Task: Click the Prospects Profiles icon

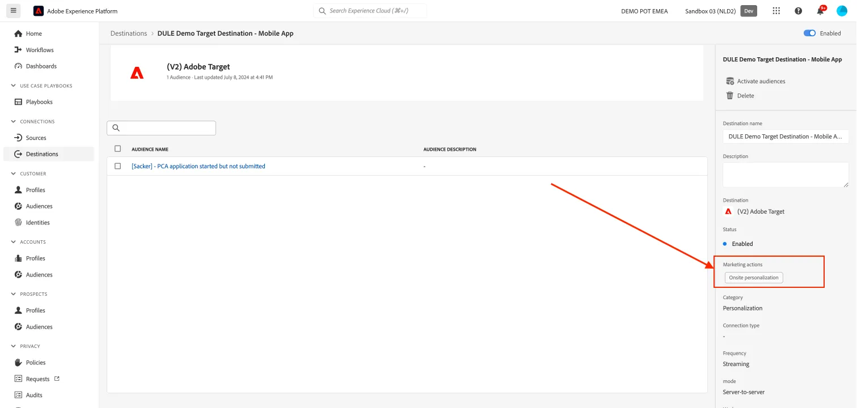Action: coord(18,311)
